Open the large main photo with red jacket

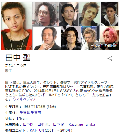17,26
